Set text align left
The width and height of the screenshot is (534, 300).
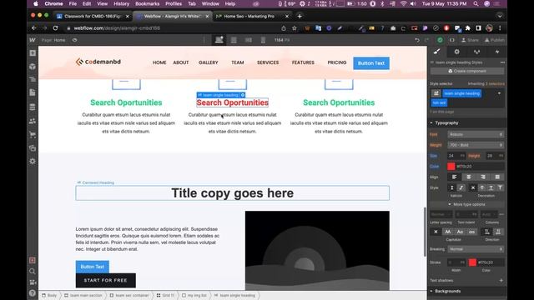[x=454, y=177]
